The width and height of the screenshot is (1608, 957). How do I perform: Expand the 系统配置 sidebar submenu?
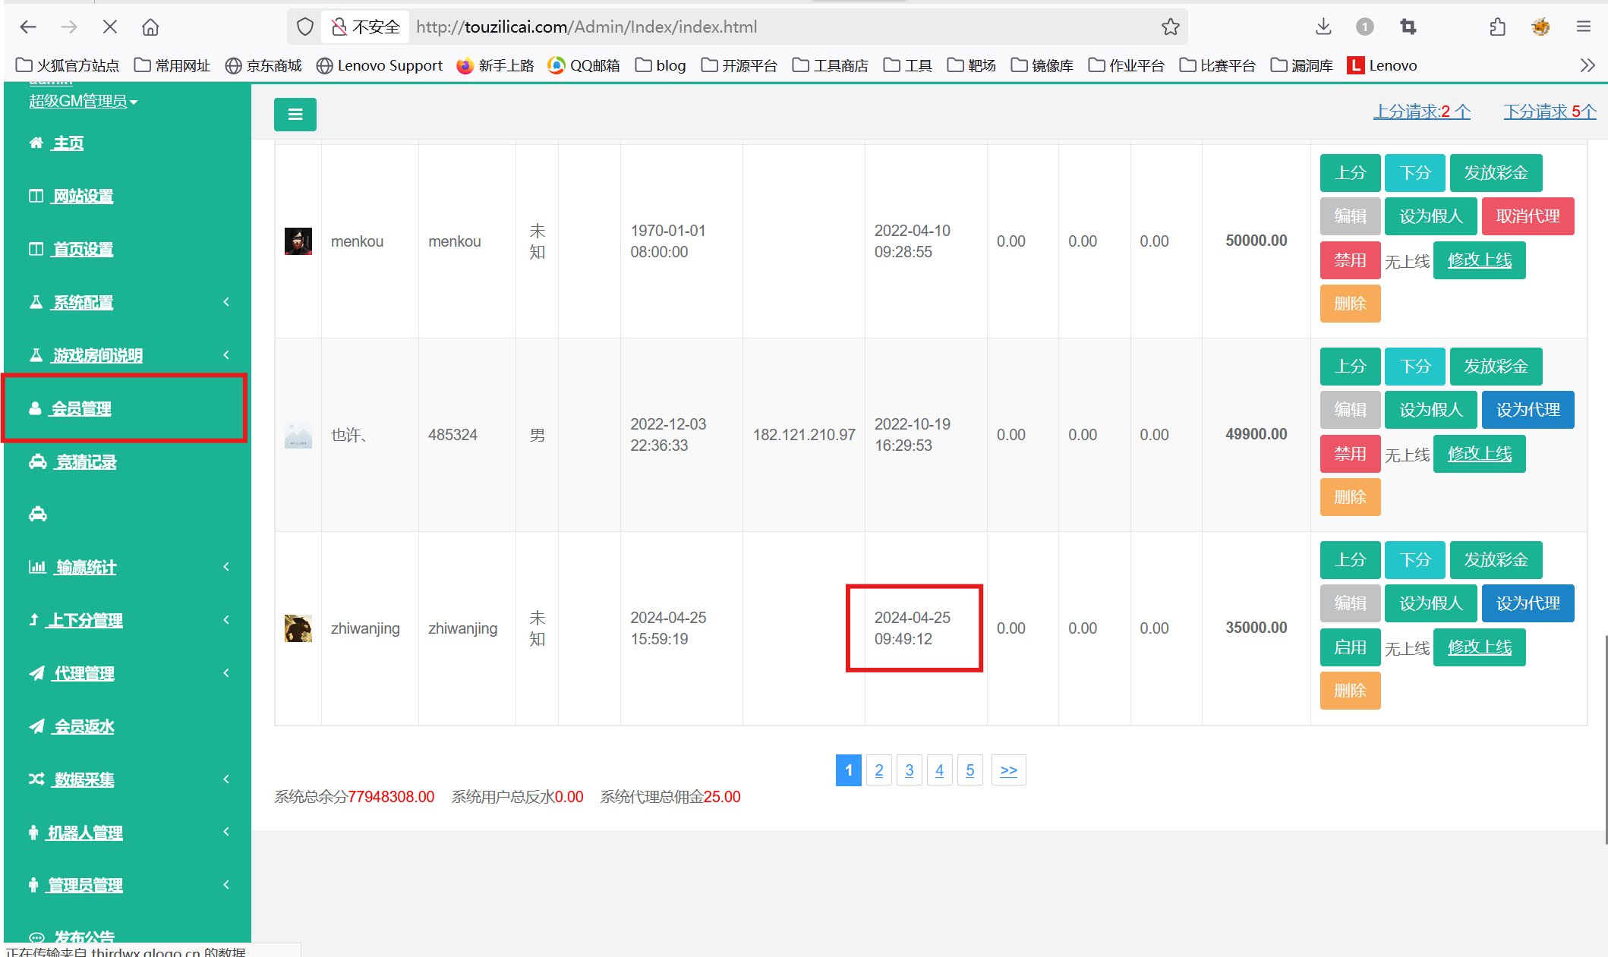[x=84, y=302]
